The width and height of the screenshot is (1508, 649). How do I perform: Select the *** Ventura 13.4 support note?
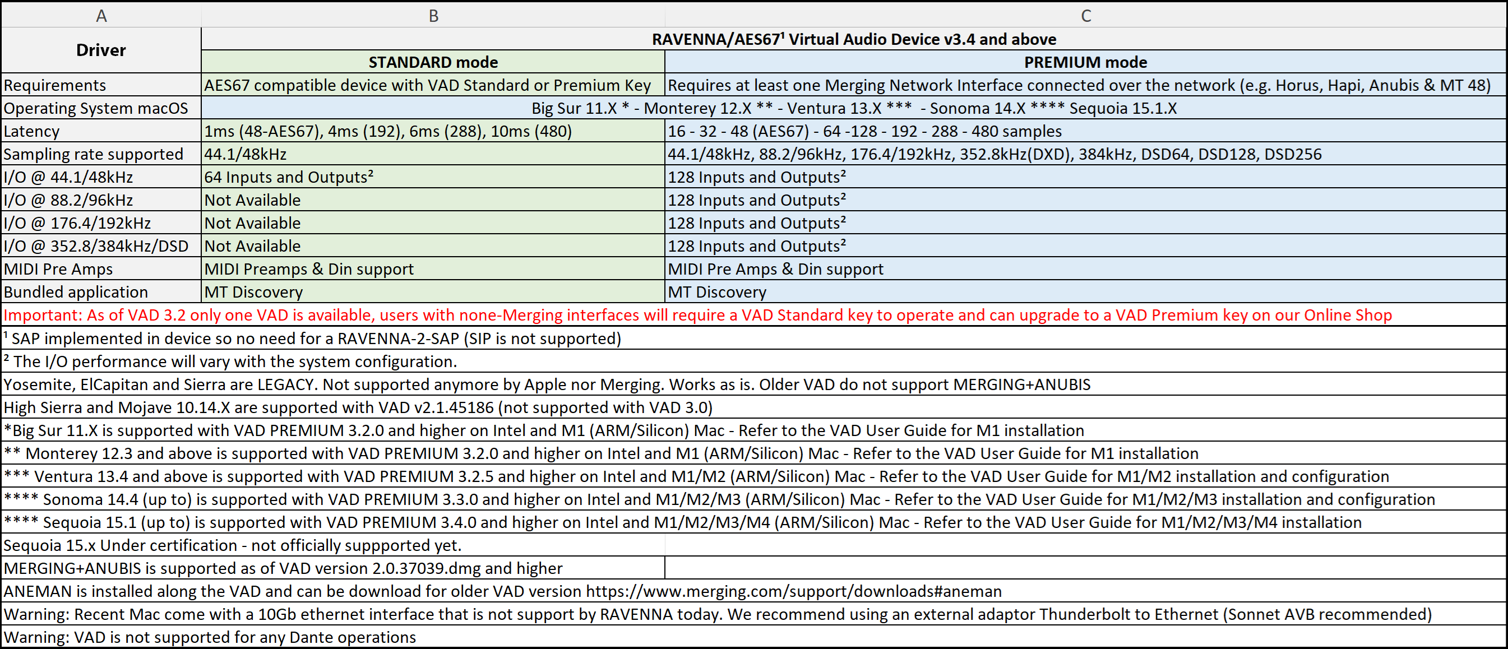754,476
